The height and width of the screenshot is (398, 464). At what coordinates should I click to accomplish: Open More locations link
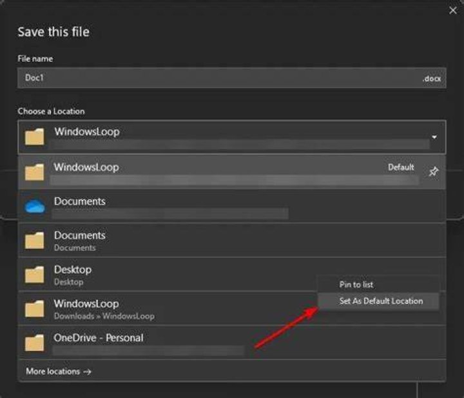coord(59,372)
